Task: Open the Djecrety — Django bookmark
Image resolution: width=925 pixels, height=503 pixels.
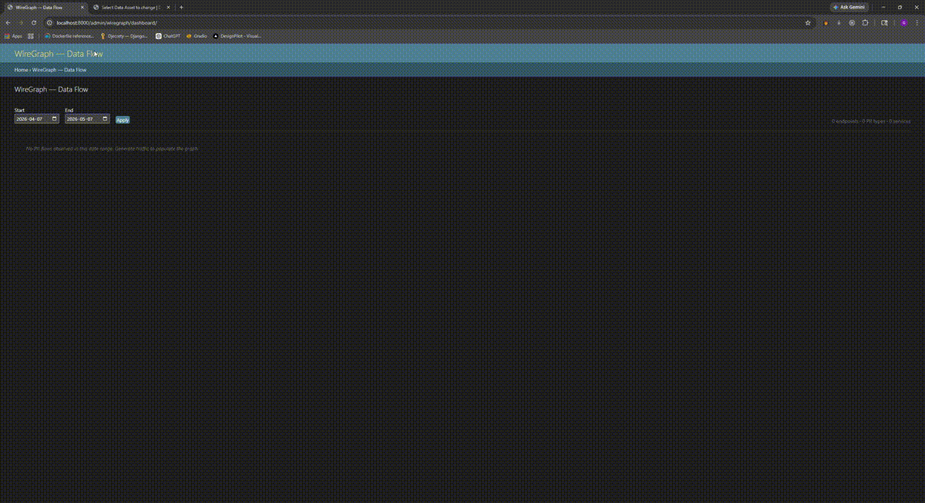Action: coord(124,36)
